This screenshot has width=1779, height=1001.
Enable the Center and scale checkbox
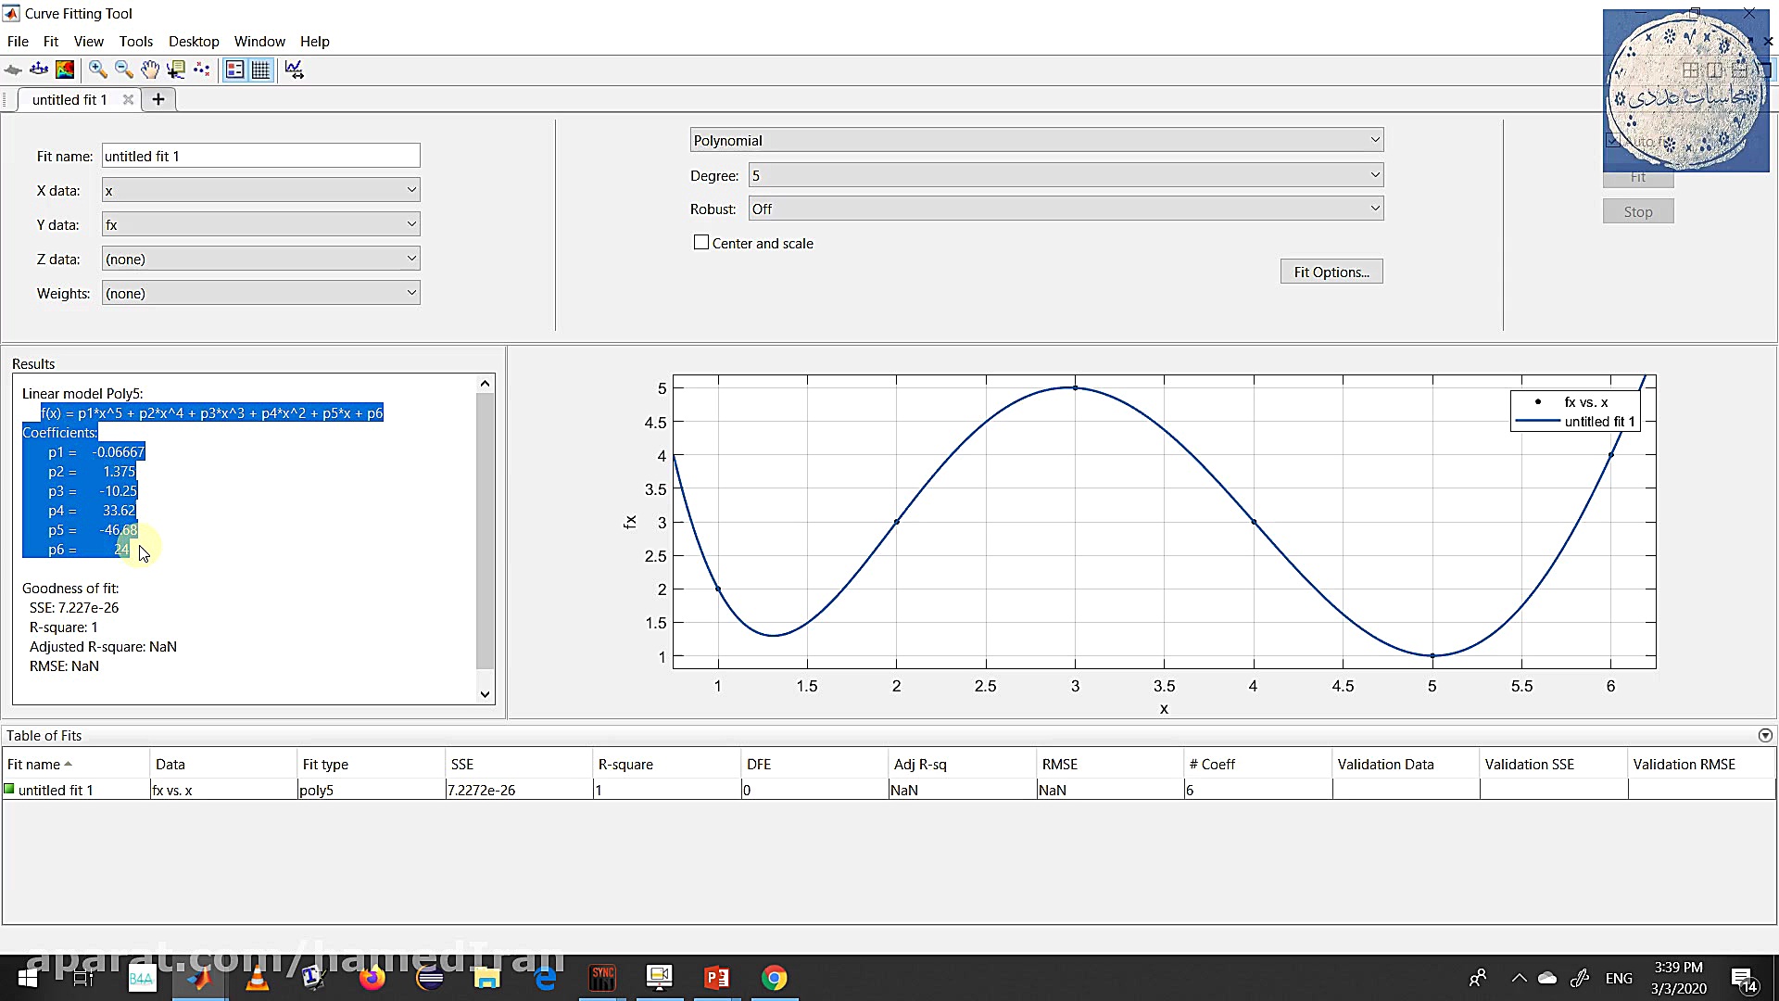701,243
